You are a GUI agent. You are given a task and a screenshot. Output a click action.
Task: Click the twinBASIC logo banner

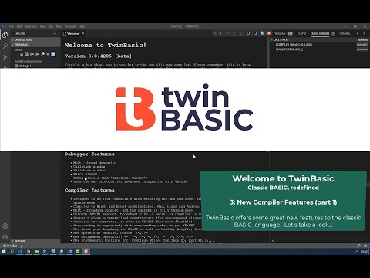185,109
